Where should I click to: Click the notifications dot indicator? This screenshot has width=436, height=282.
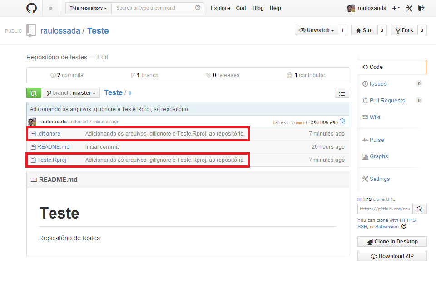pos(50,8)
